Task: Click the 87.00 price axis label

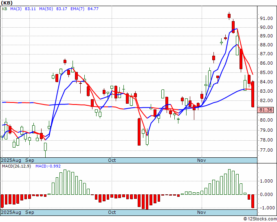Action: pos(266,54)
